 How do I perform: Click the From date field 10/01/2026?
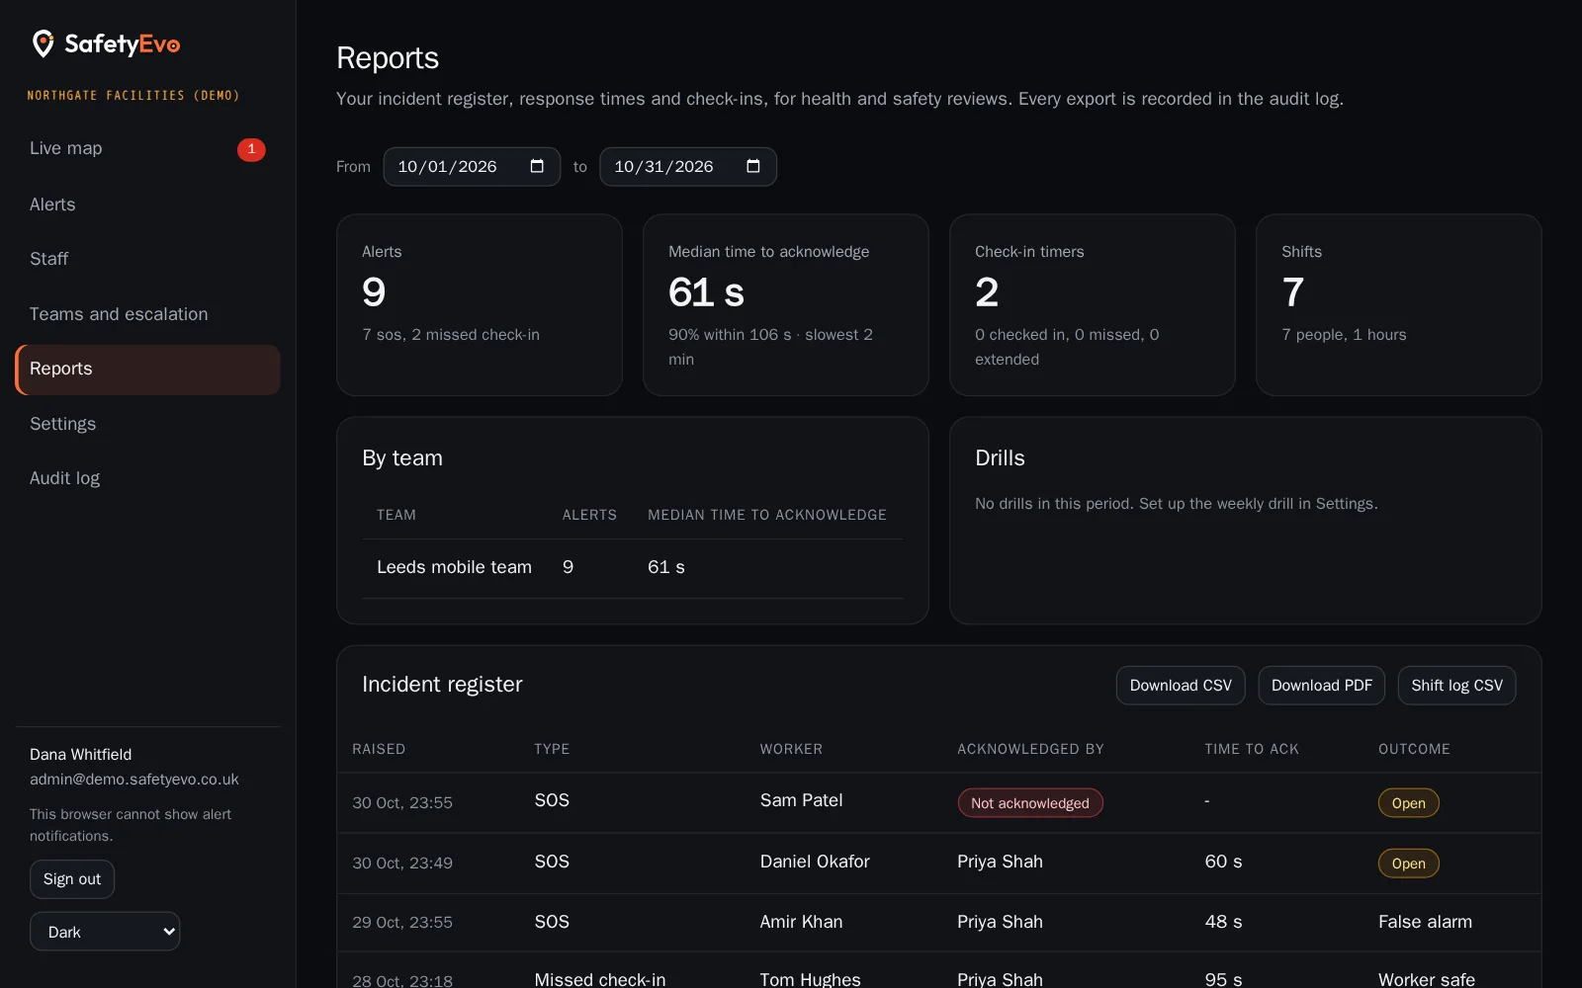coord(472,167)
